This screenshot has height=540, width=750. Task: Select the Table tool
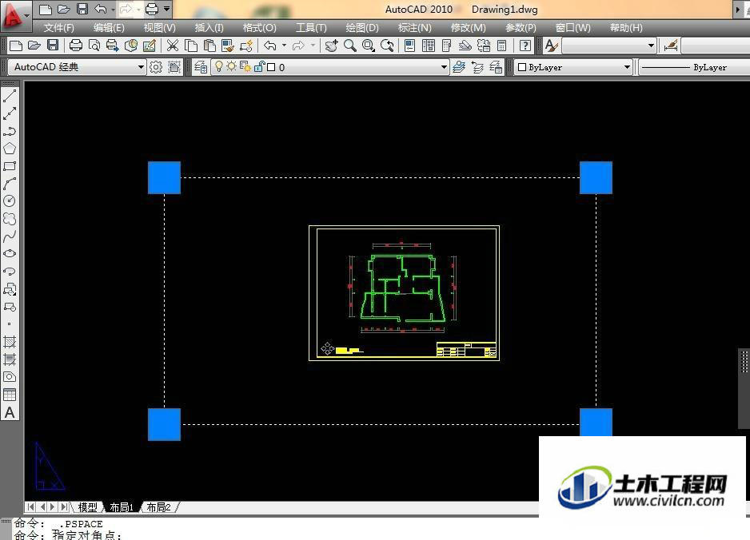pyautogui.click(x=10, y=395)
